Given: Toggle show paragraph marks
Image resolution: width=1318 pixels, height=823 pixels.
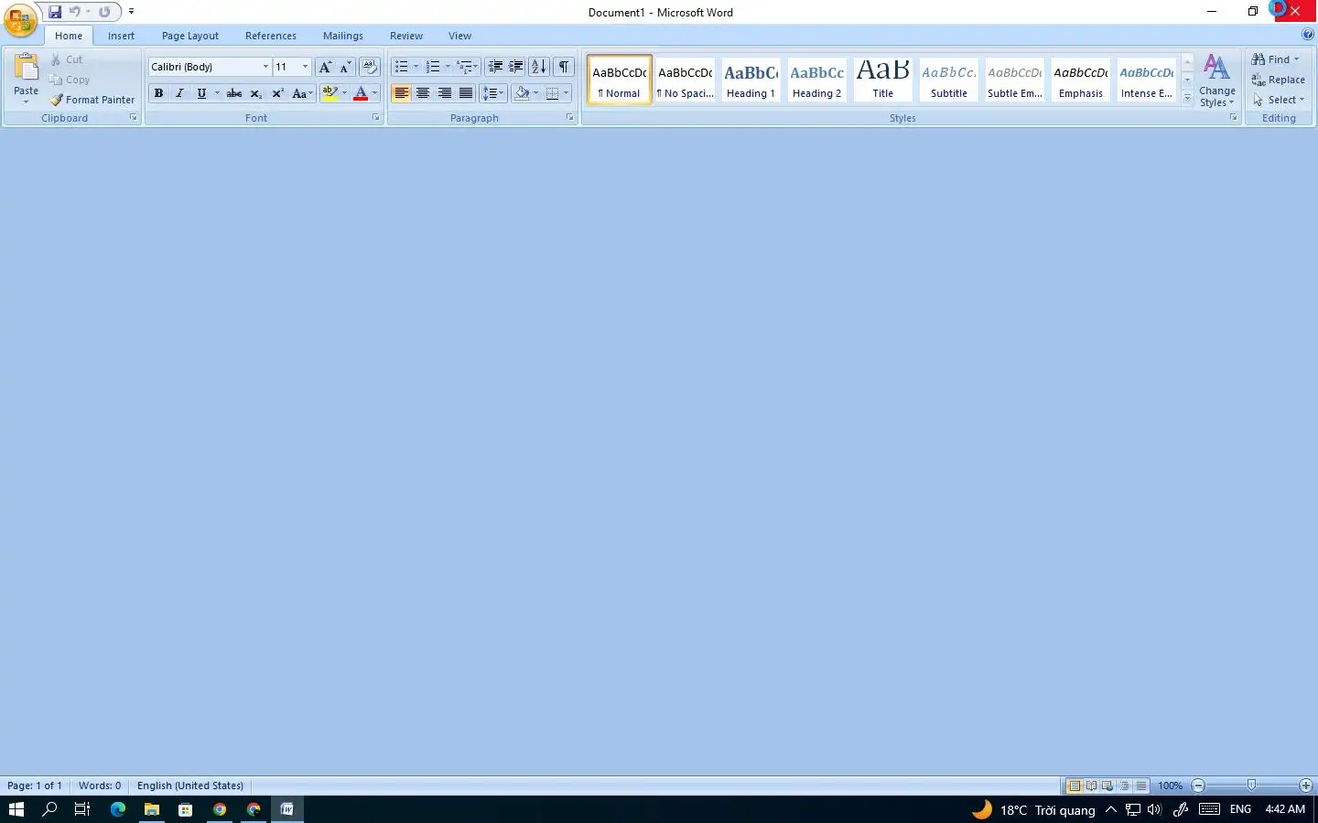Looking at the screenshot, I should click(565, 67).
